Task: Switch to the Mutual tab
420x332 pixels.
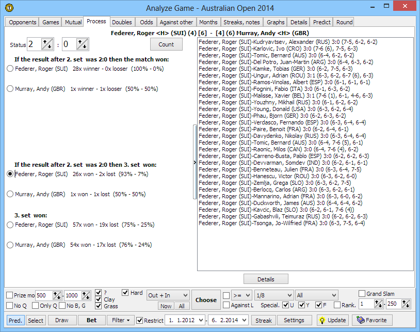Action: [x=73, y=22]
